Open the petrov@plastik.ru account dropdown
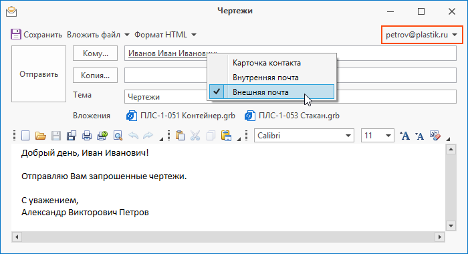The image size is (468, 254). pos(422,35)
